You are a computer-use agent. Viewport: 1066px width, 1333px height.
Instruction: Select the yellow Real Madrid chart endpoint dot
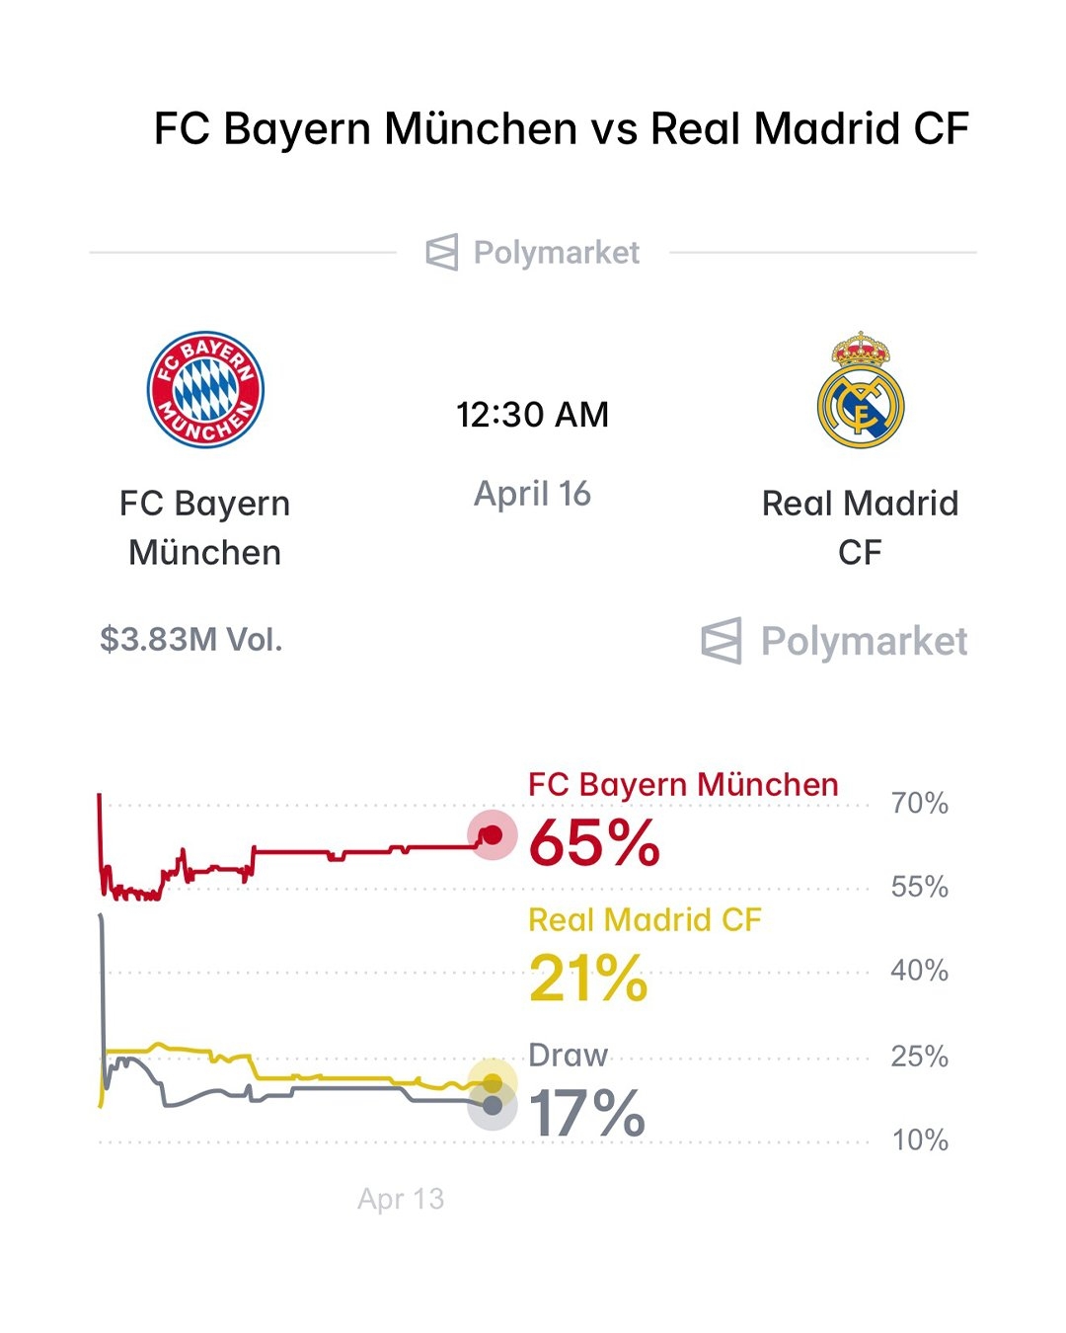click(x=493, y=1083)
